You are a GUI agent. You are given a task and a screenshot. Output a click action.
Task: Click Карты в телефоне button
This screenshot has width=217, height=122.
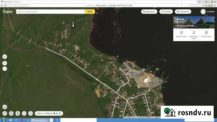coord(49,114)
